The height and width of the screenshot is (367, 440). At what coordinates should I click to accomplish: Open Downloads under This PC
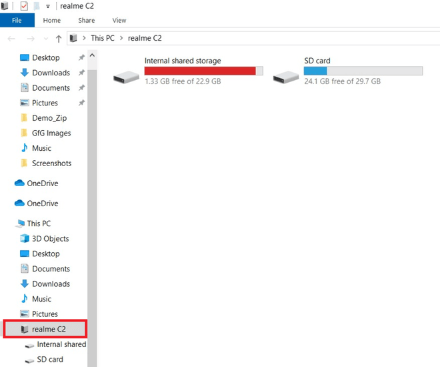point(51,284)
